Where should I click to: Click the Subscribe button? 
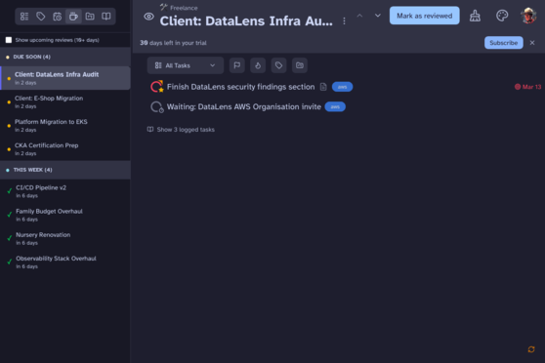point(504,43)
